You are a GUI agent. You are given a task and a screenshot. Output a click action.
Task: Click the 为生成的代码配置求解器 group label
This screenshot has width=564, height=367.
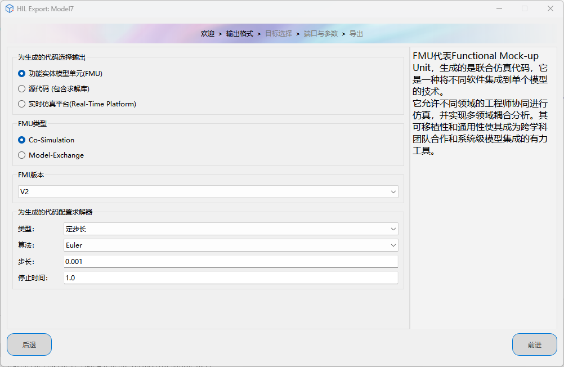tap(55, 212)
